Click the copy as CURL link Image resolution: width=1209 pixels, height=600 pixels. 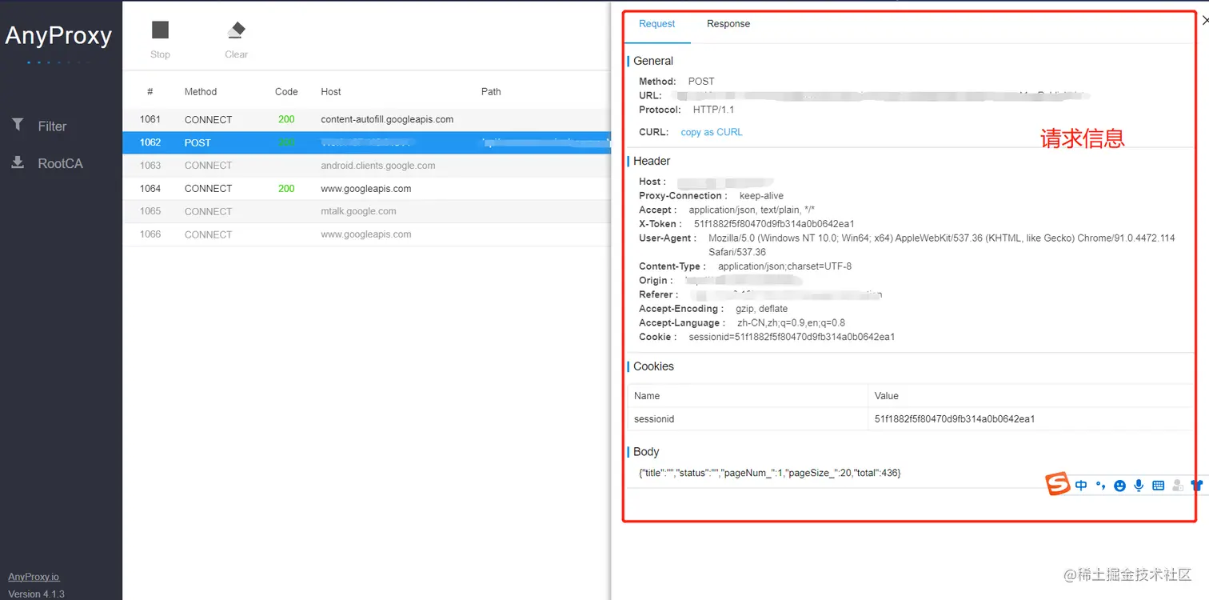(x=712, y=132)
